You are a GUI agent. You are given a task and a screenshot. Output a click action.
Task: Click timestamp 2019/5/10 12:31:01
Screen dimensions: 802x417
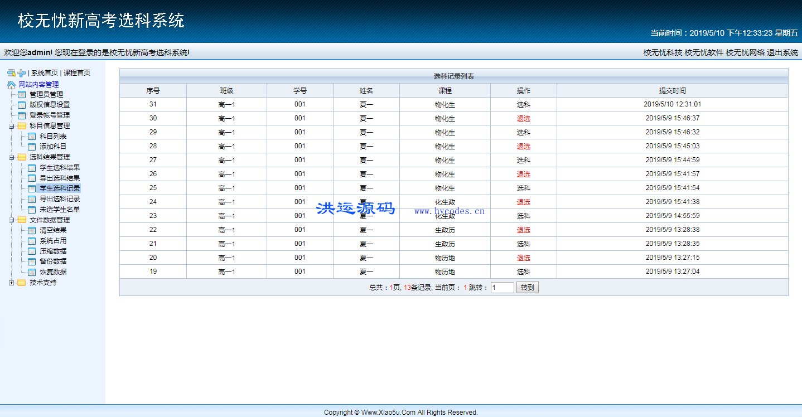672,104
